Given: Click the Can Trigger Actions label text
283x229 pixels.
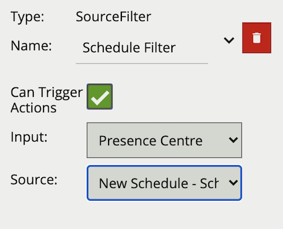Looking at the screenshot, I should [46, 100].
